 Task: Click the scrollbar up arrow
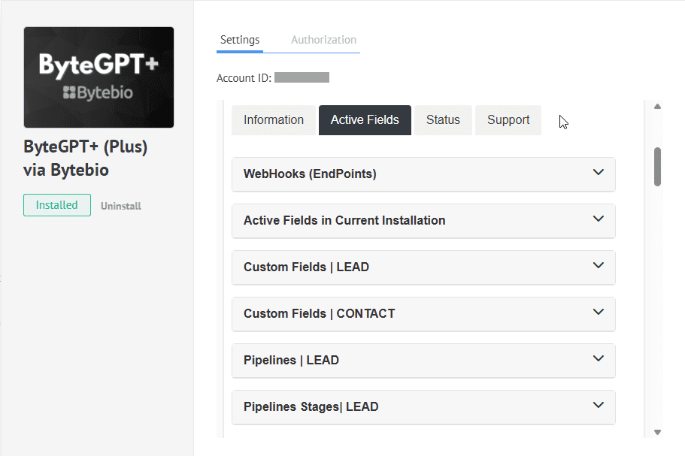coord(657,107)
